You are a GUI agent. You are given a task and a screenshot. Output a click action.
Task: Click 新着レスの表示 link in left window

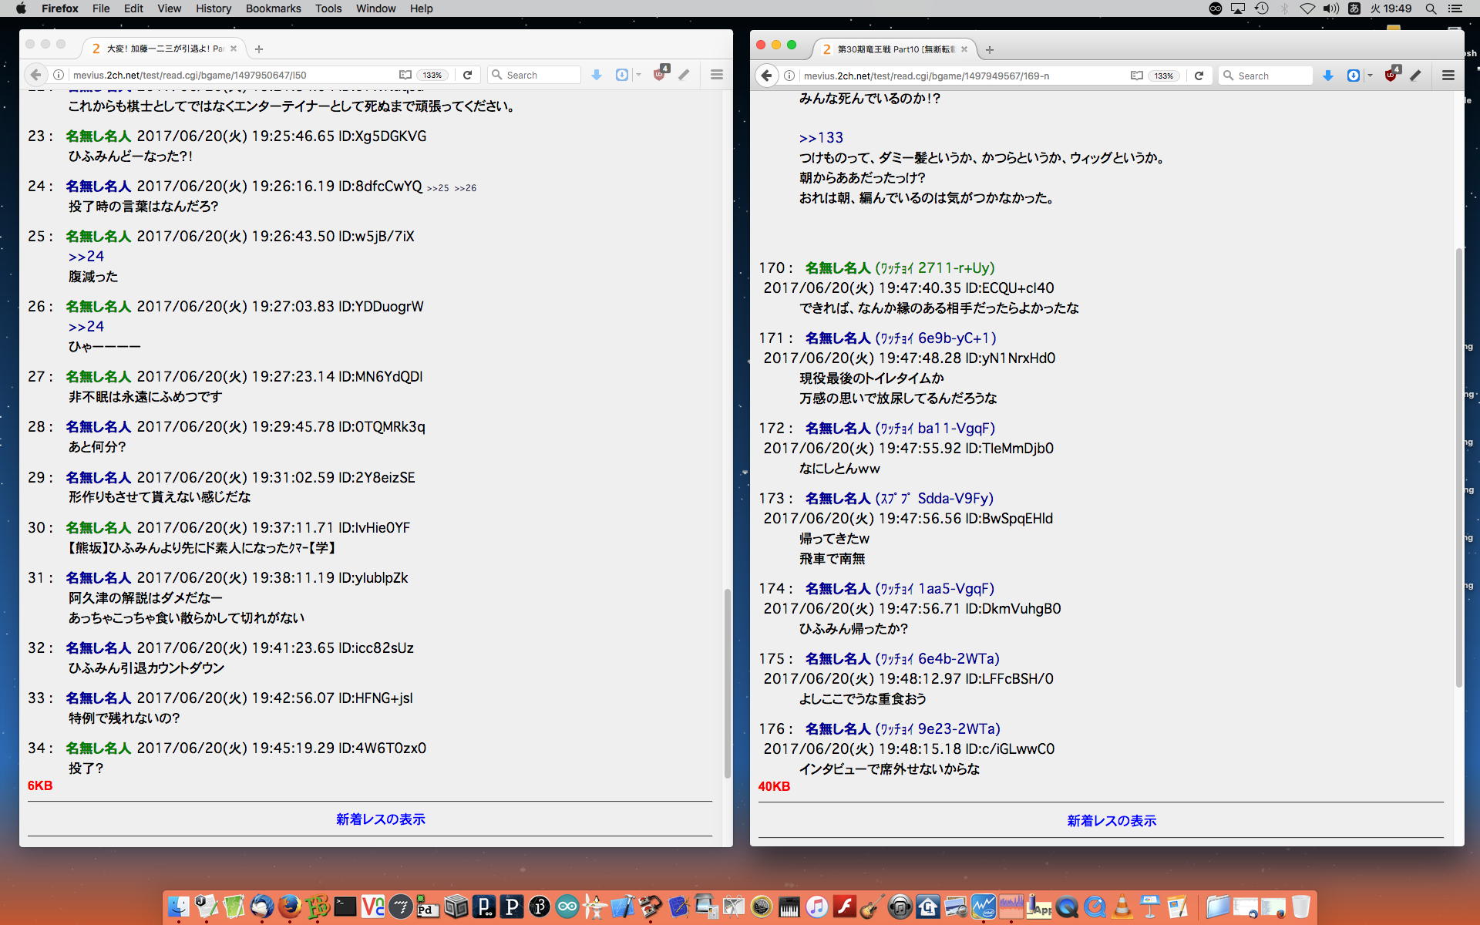click(x=380, y=819)
